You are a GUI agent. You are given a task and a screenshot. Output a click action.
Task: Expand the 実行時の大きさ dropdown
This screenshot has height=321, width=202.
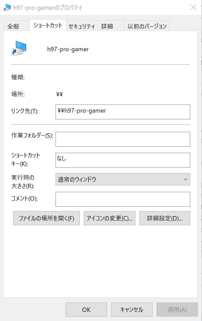[123, 179]
